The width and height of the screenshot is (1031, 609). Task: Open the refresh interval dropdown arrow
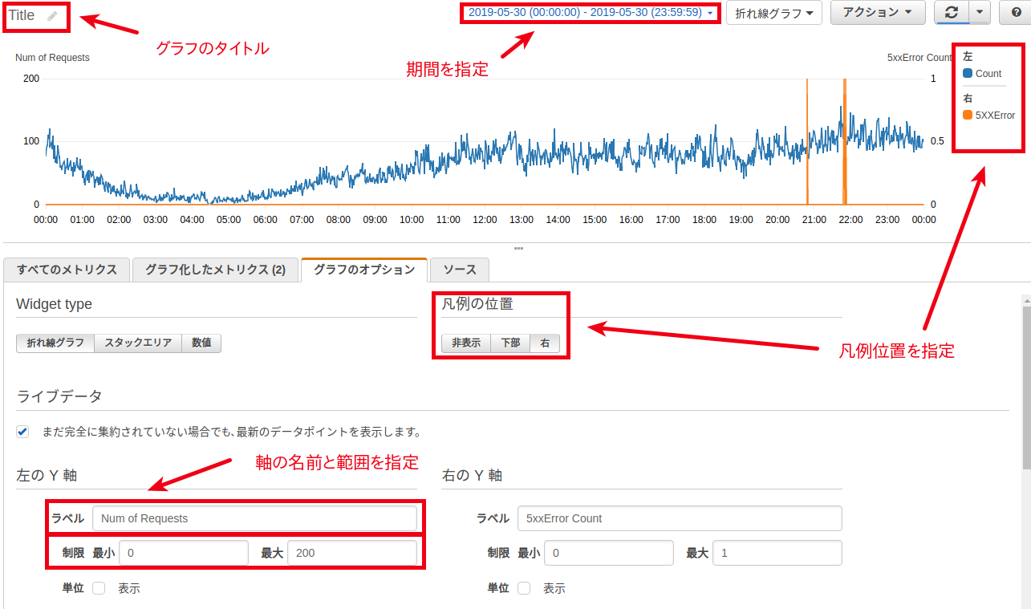coord(980,13)
